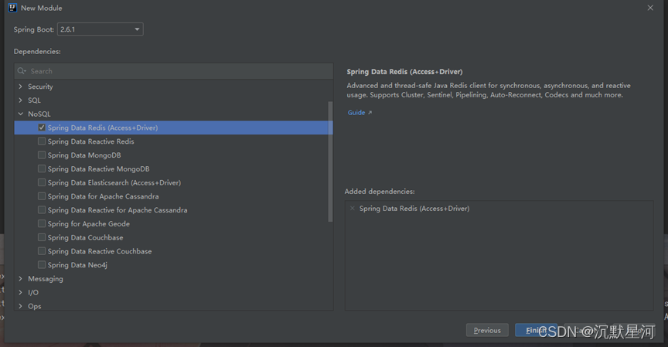668x347 pixels.
Task: Check Spring Data Couchbase
Action: tap(41, 237)
